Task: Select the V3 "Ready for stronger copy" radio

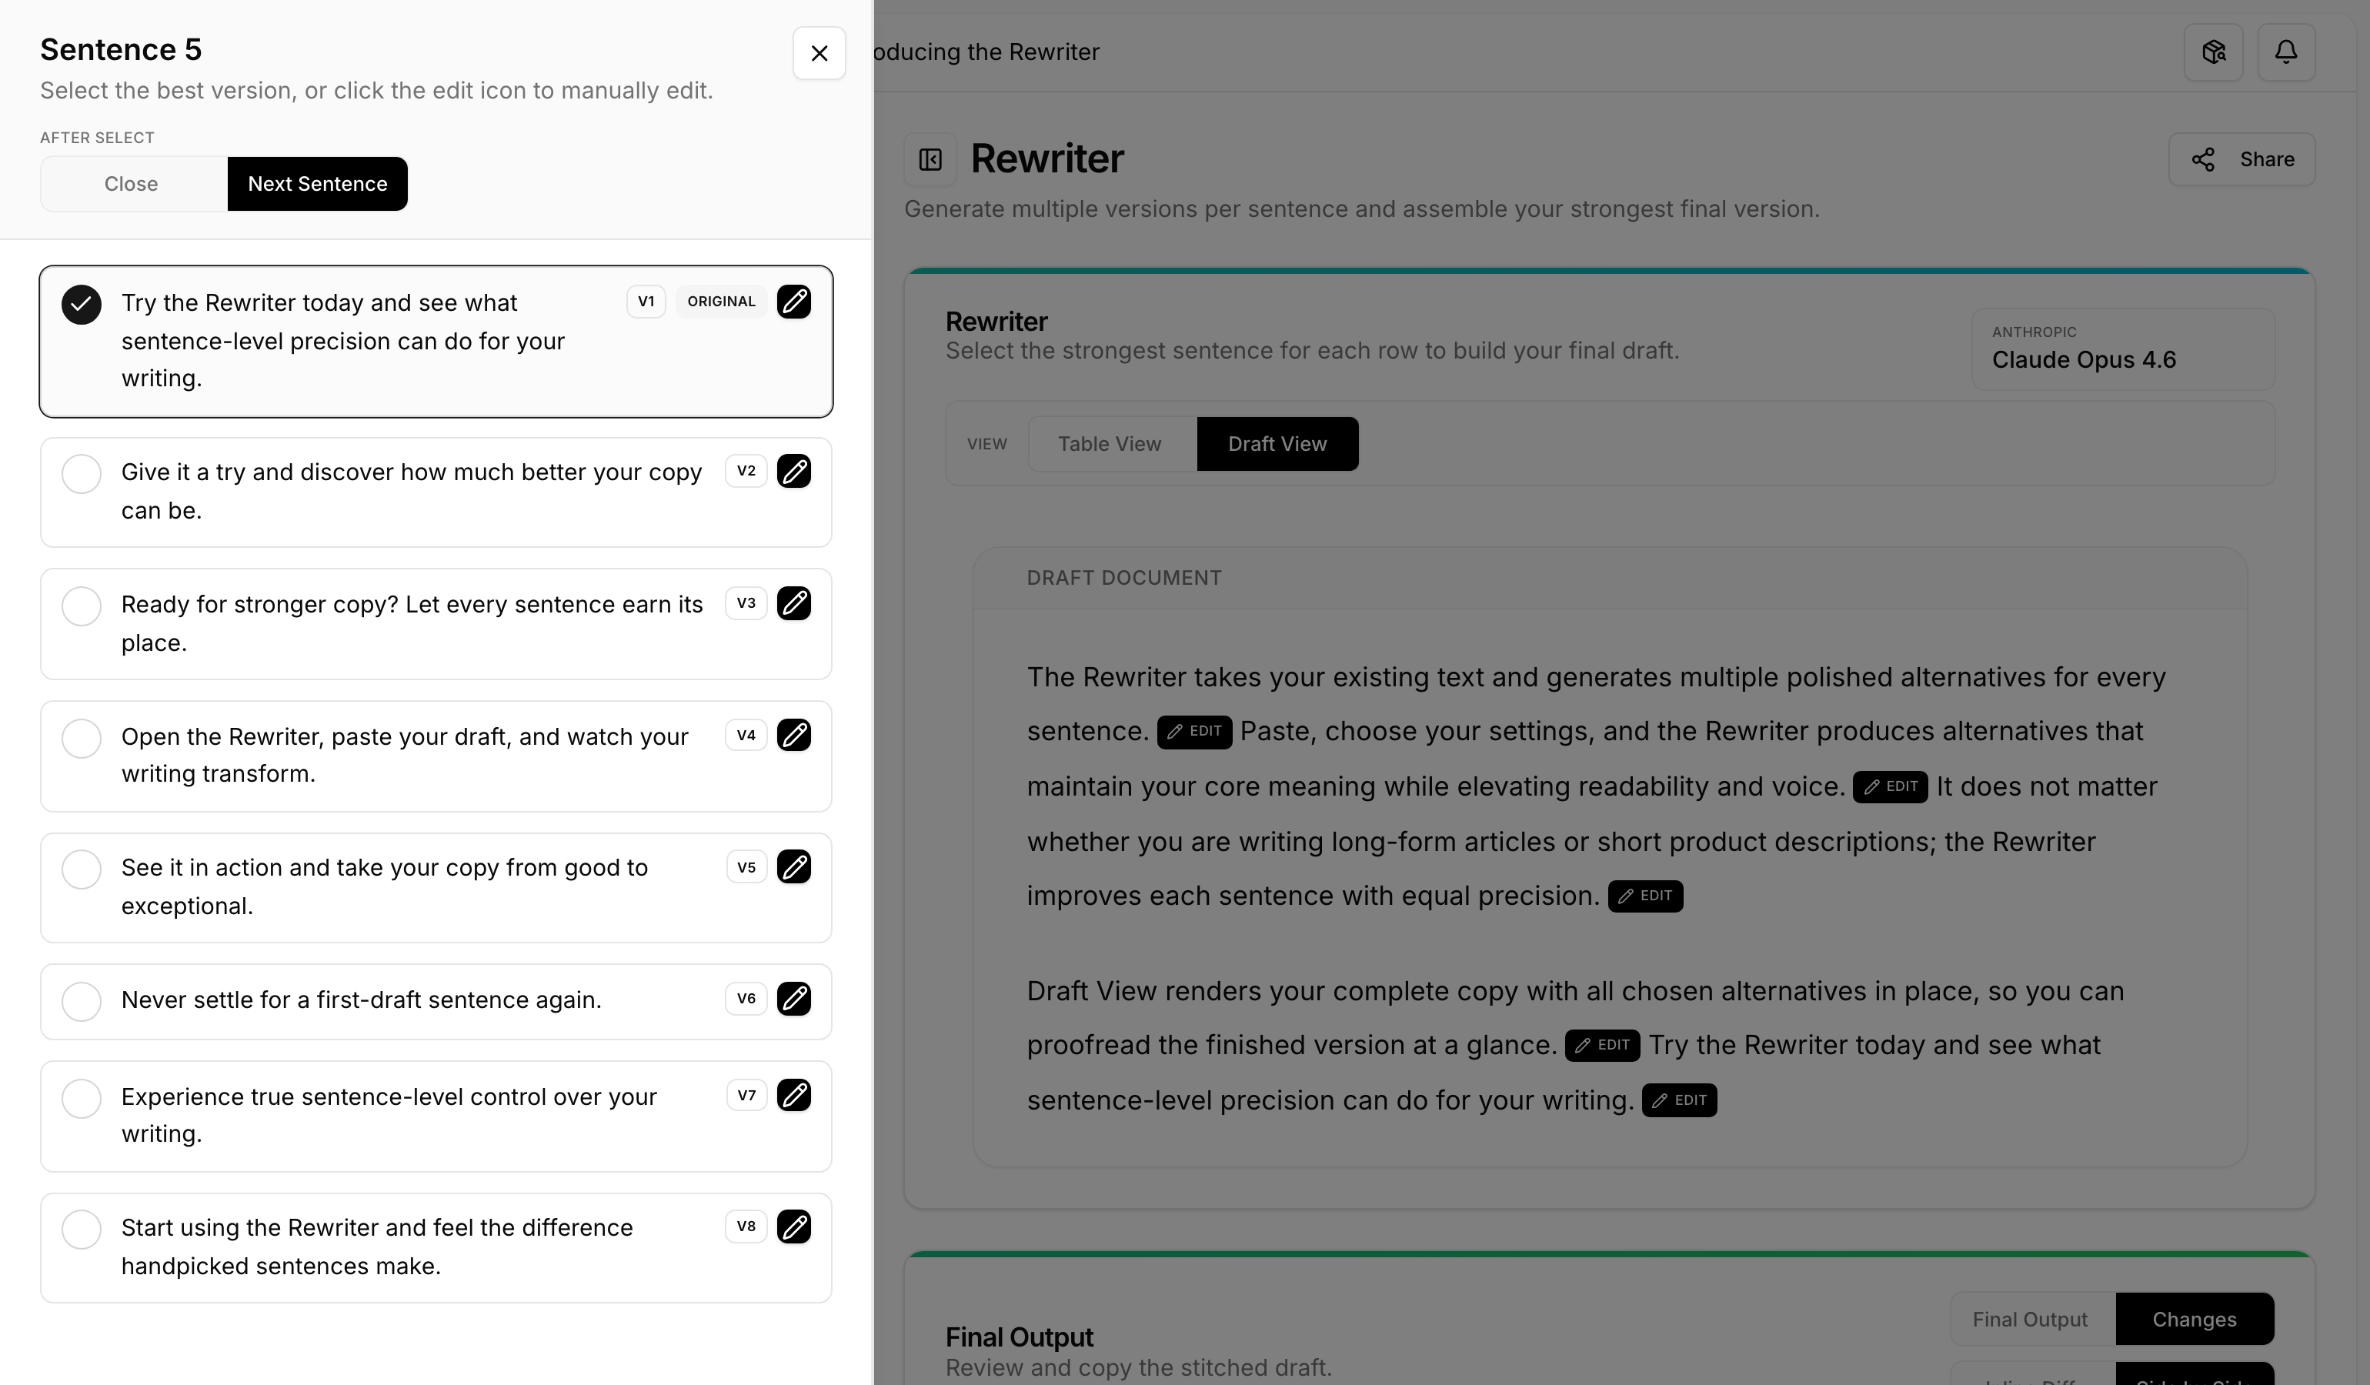Action: click(82, 606)
